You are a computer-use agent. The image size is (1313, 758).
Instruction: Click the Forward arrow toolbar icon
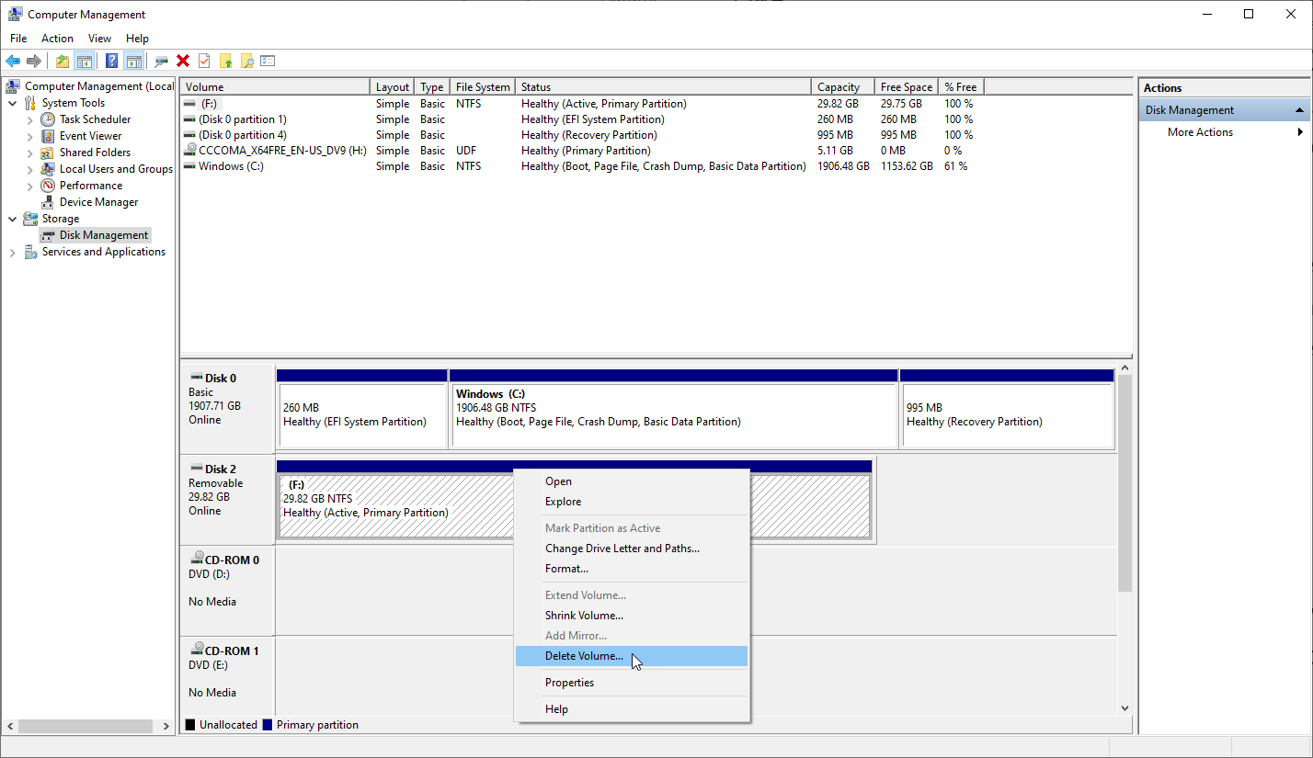point(34,61)
